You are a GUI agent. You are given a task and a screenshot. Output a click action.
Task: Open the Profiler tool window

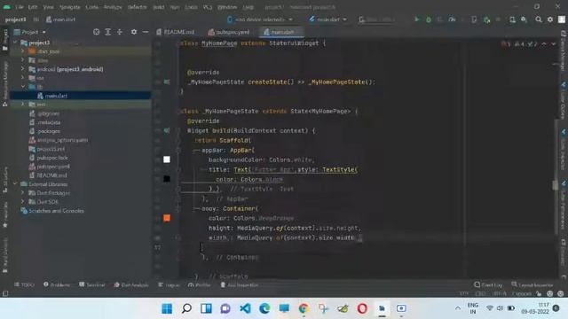click(200, 284)
